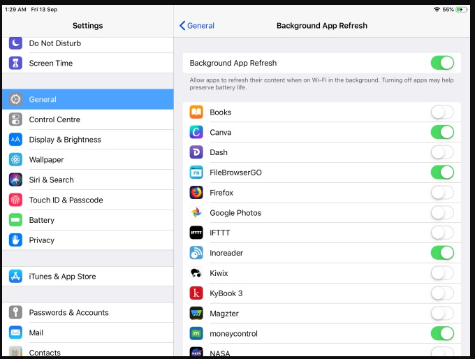475x359 pixels.
Task: Open Mail settings
Action: [88, 332]
